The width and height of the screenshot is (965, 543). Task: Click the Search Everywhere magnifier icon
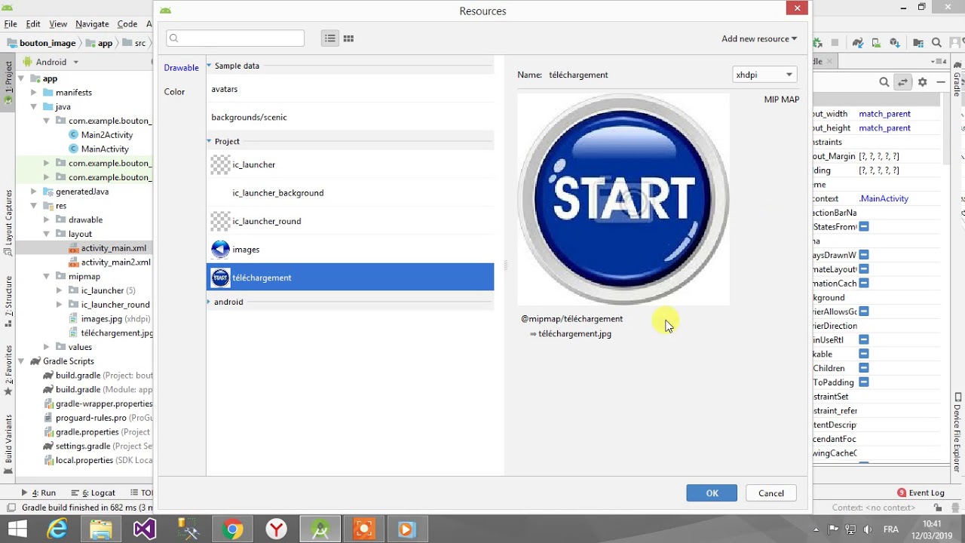(936, 43)
